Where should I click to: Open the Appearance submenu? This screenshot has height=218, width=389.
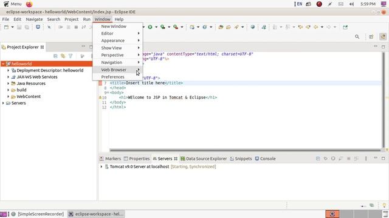[x=117, y=41]
